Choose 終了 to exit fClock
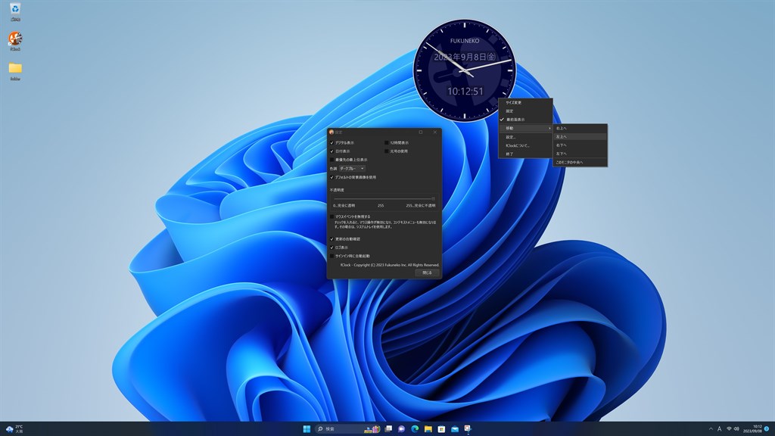The width and height of the screenshot is (775, 436). tap(525, 154)
